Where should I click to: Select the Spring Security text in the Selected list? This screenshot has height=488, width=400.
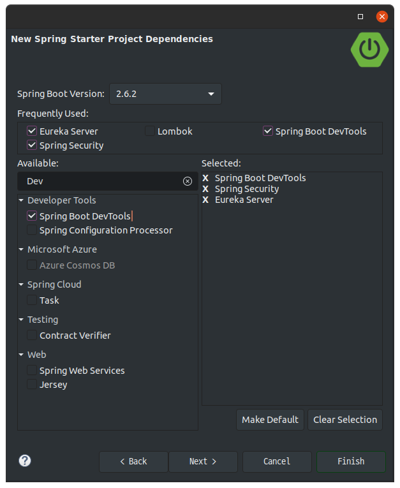[x=247, y=189]
